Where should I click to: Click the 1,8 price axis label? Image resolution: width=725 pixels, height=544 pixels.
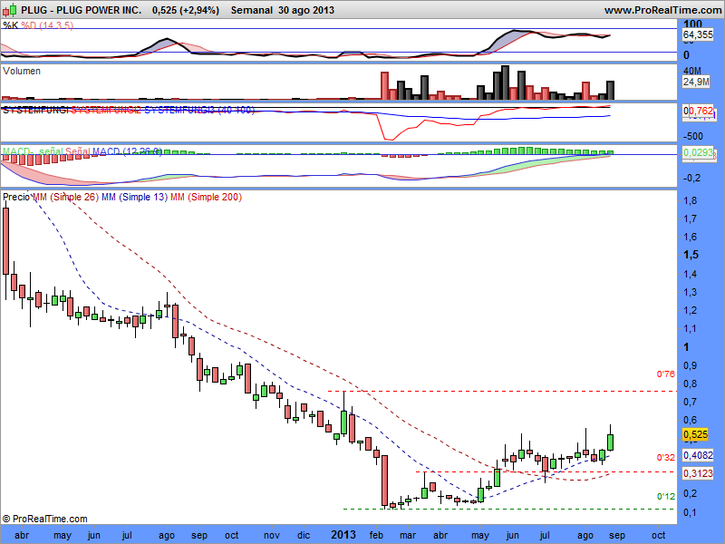(691, 200)
